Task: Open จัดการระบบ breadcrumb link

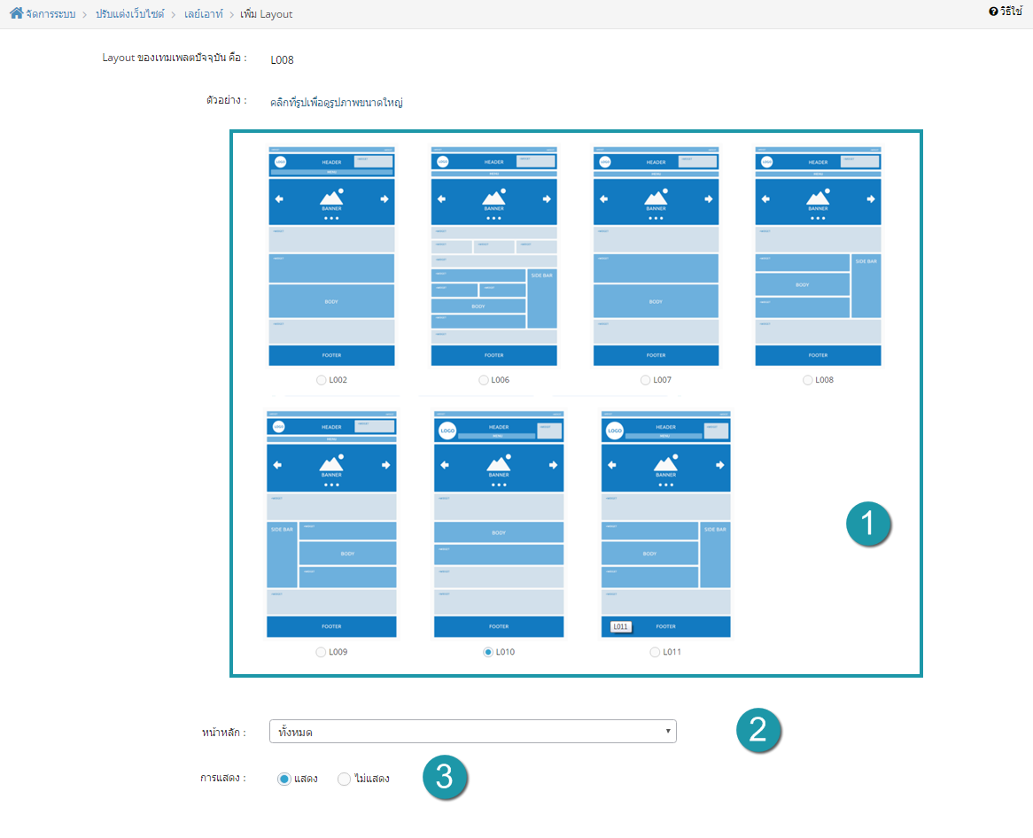Action: (50, 14)
